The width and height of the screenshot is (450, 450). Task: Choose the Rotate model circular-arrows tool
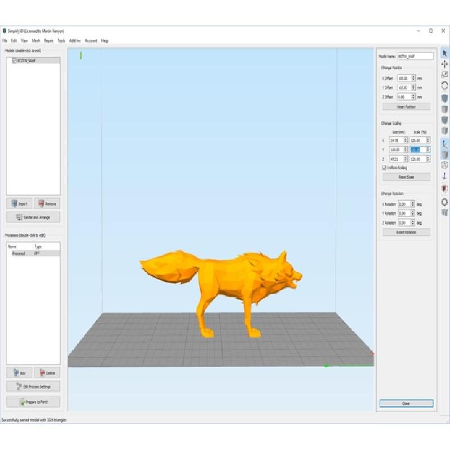click(444, 85)
